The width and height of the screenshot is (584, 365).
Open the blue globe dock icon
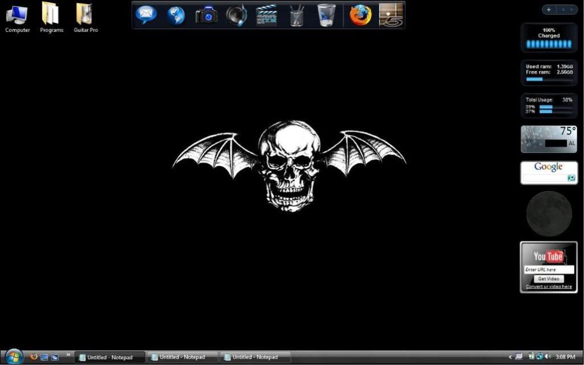tap(176, 15)
